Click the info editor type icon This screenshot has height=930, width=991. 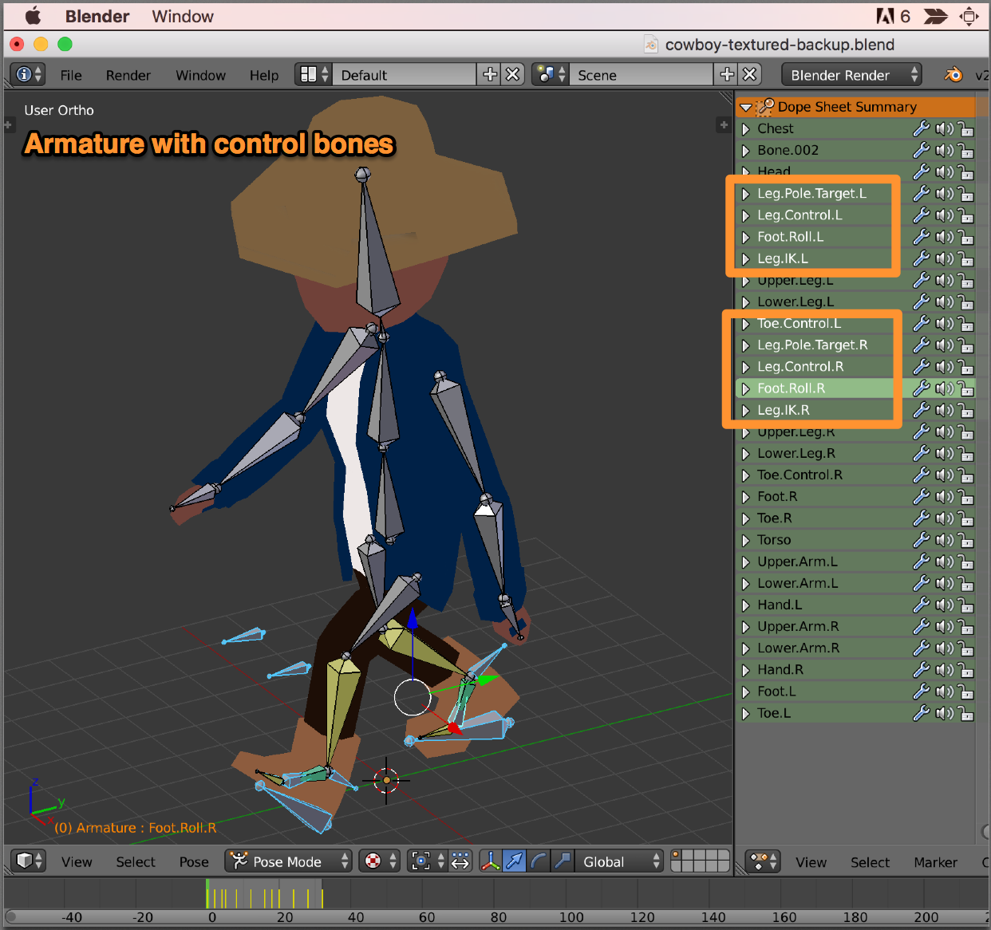[28, 74]
